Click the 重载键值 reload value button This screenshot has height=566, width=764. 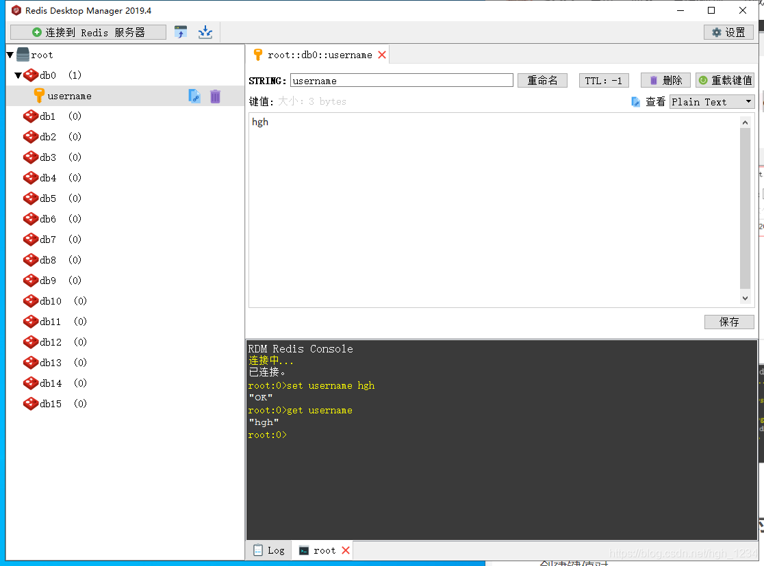725,80
